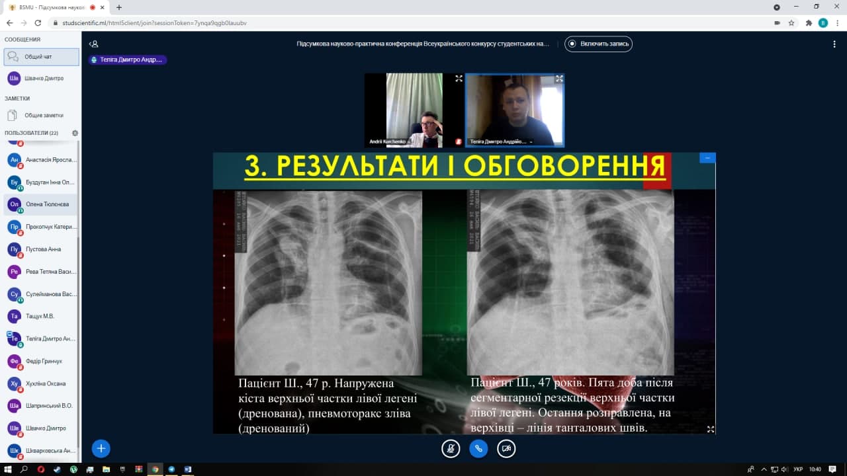This screenshot has width=847, height=476.
Task: Open Теліга Дмитро Андрійо... webcam name dropdown
Action: pos(501,141)
